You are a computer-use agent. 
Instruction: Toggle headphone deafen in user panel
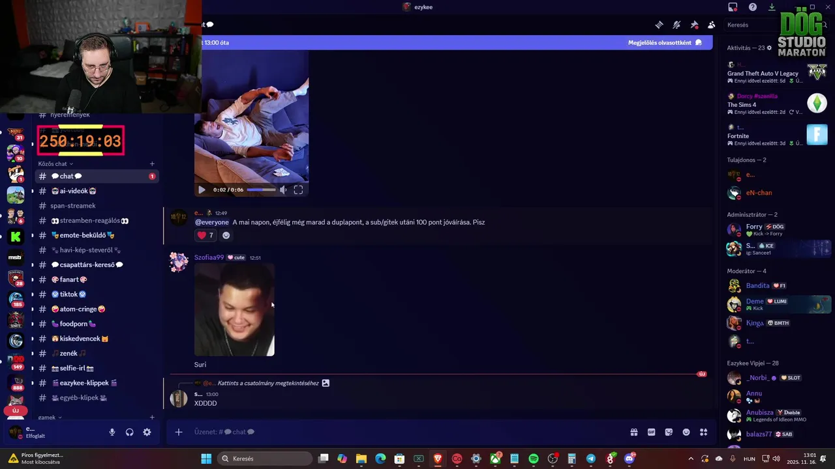click(x=130, y=432)
